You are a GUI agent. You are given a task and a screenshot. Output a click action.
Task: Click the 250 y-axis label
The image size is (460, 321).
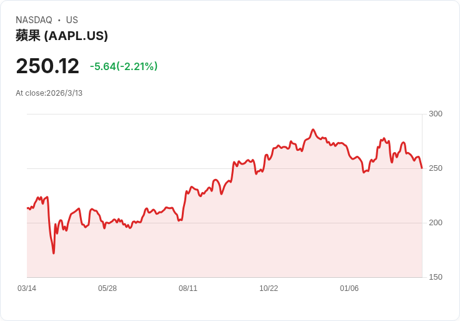click(435, 168)
